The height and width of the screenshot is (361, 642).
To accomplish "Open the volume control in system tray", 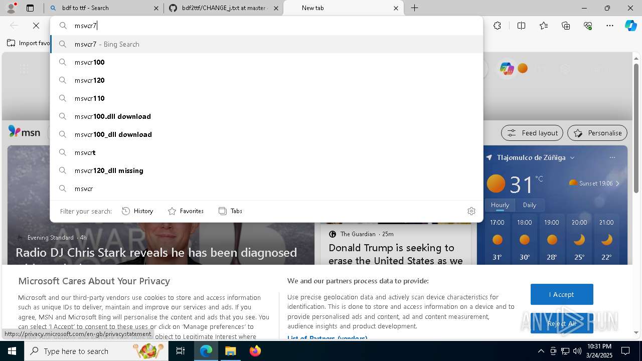I will tap(577, 351).
